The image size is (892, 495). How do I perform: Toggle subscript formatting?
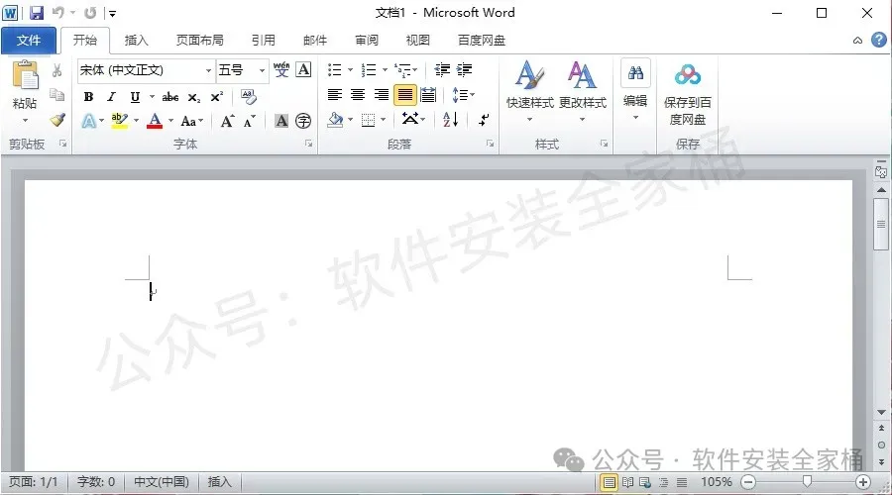click(x=194, y=98)
